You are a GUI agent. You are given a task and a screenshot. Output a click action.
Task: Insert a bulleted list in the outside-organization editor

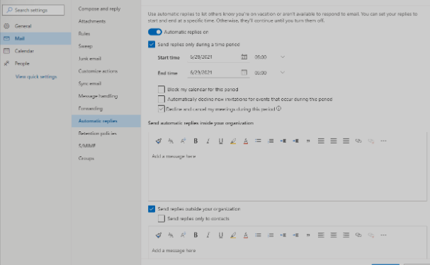[258, 235]
